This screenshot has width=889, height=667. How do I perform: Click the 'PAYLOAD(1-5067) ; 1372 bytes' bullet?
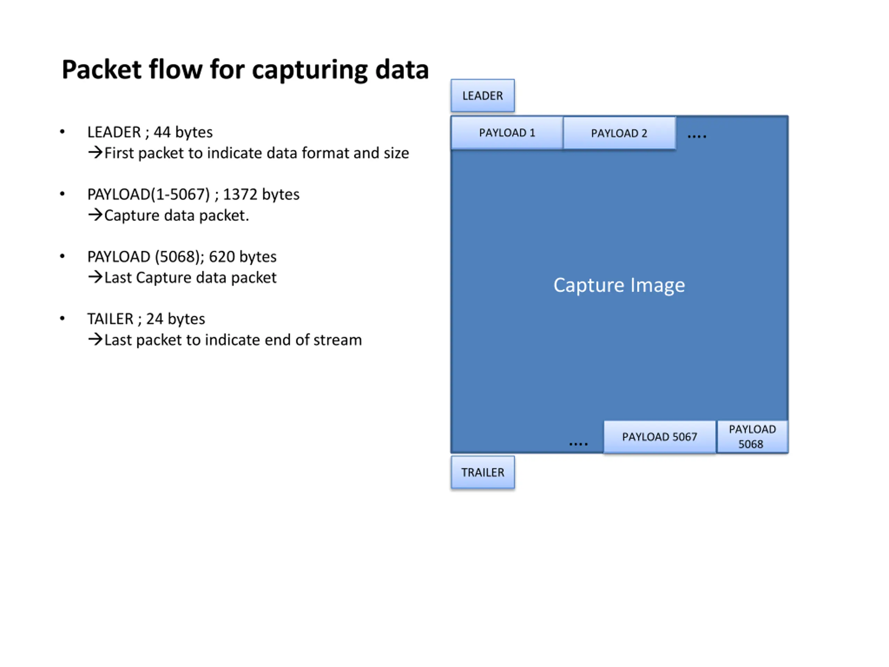(x=193, y=194)
